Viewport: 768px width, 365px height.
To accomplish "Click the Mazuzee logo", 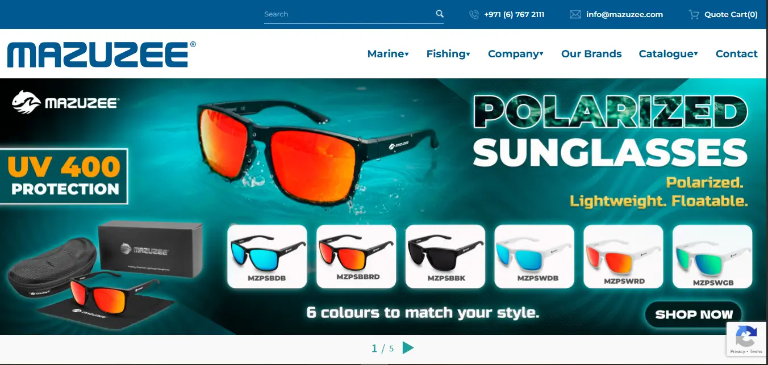I will [101, 53].
